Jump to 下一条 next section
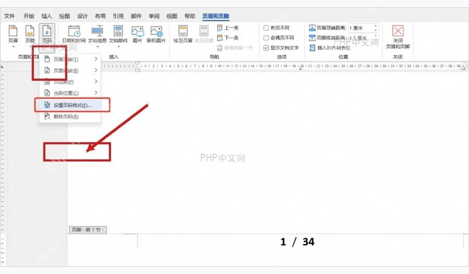Viewport: 469px width, 274px height. (x=228, y=38)
